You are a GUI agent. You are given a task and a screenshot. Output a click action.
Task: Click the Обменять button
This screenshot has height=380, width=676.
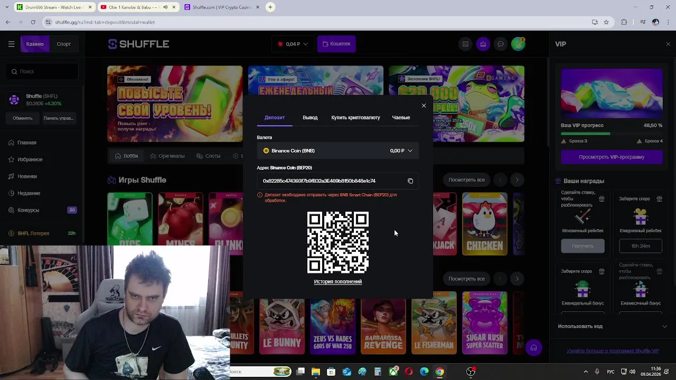(23, 118)
